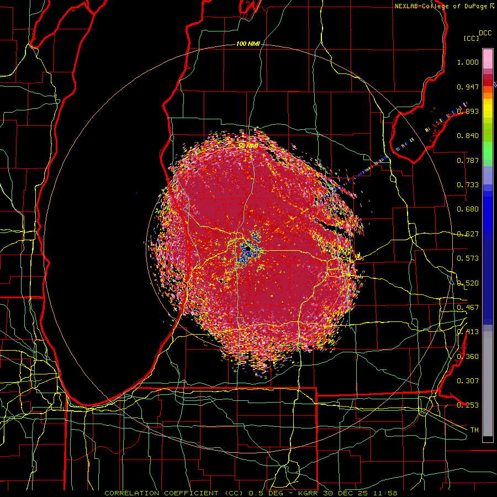This screenshot has width=497, height=497.
Task: Click the 0.253 scale value
Action: [x=468, y=405]
